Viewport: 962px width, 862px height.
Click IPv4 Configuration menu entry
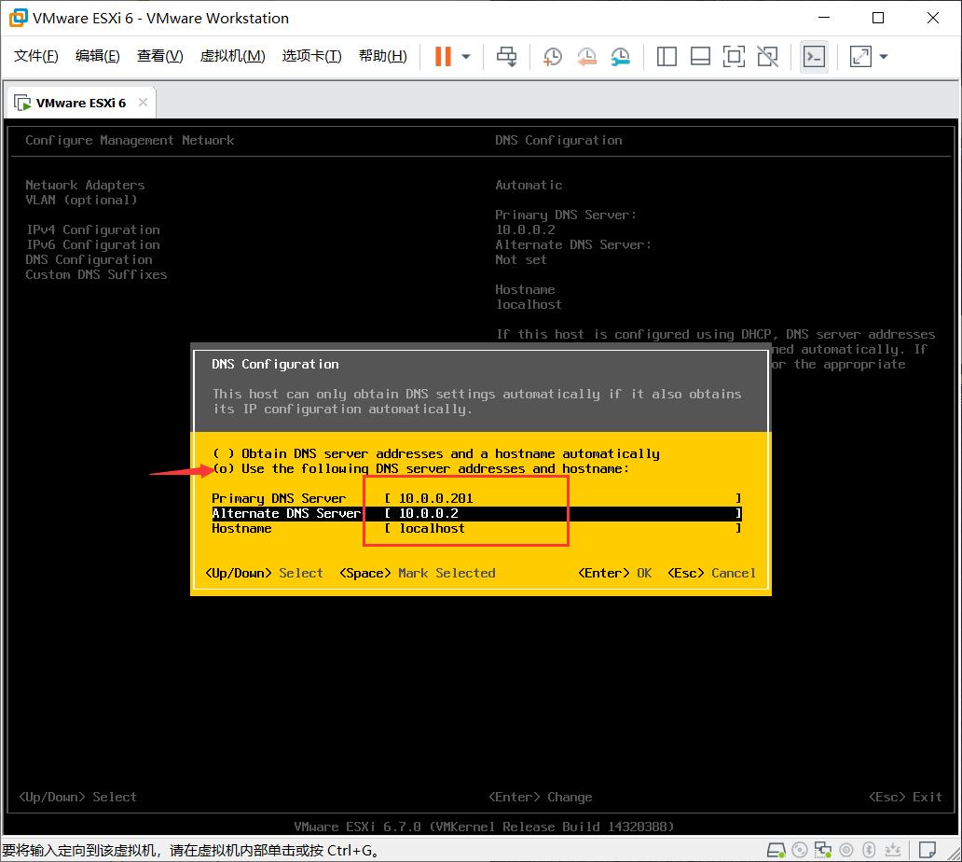pyautogui.click(x=92, y=229)
